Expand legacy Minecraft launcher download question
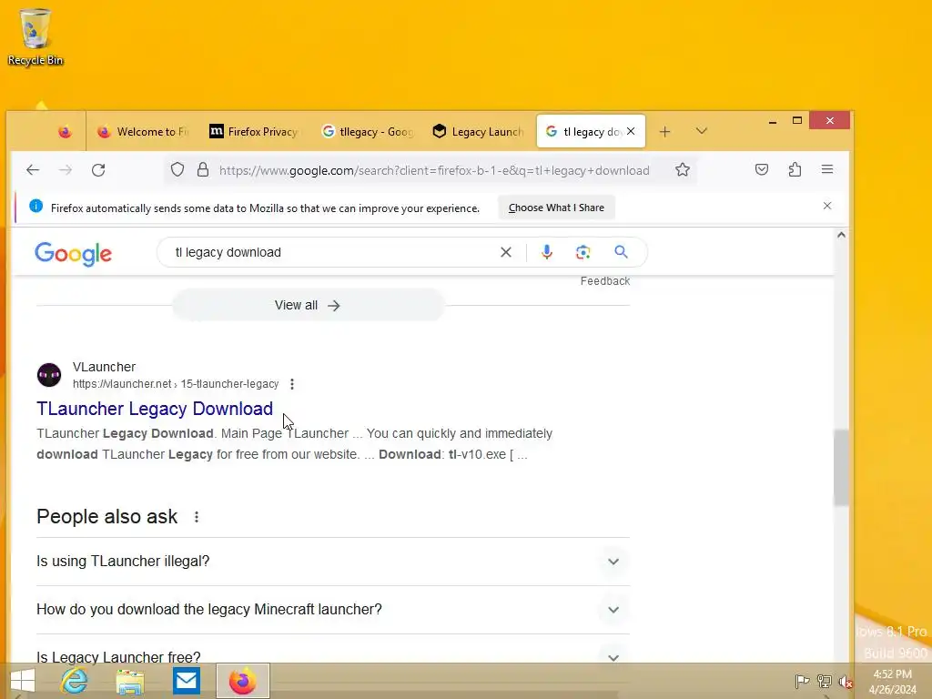This screenshot has width=932, height=699. tap(333, 610)
